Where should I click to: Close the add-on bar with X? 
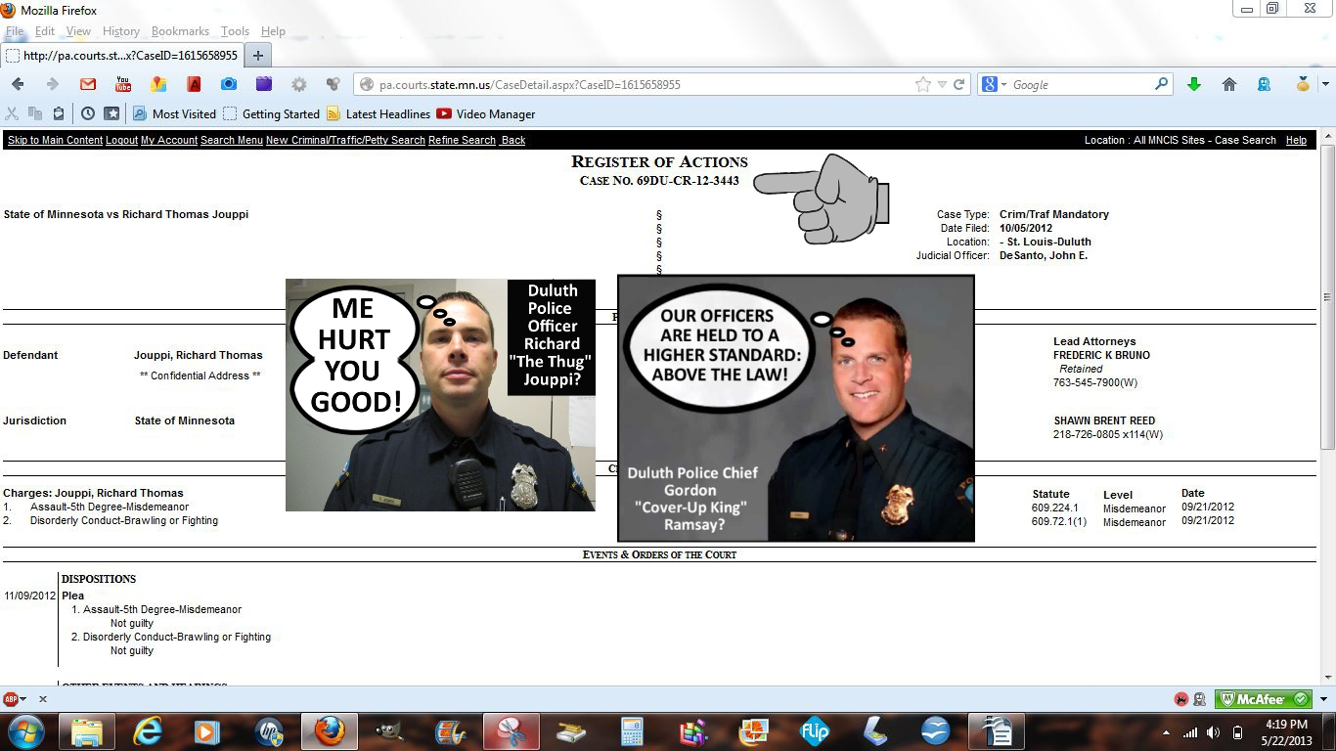point(42,699)
